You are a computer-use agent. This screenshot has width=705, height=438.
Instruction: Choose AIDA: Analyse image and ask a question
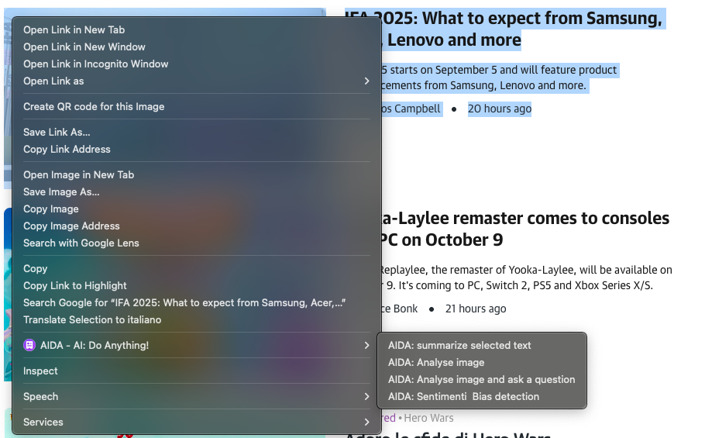[x=482, y=380]
